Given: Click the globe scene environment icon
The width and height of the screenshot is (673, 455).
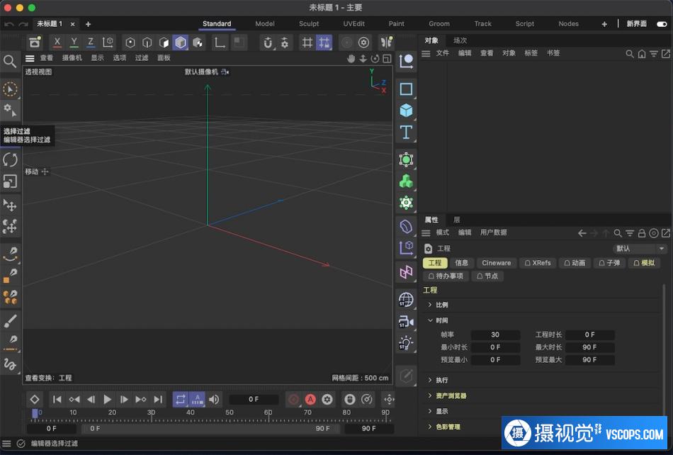Looking at the screenshot, I should point(406,299).
